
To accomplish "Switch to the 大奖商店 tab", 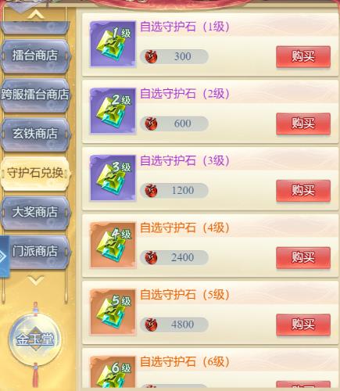I will [35, 212].
